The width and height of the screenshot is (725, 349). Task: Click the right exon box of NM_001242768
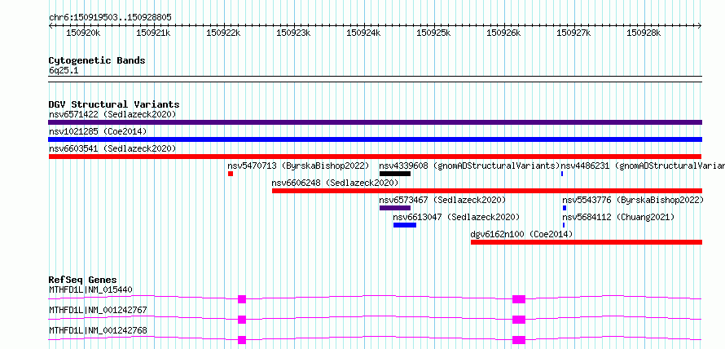click(x=519, y=340)
